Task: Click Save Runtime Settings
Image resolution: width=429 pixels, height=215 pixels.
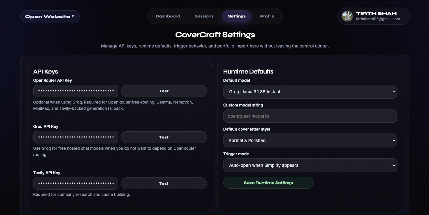Action: coord(268,182)
